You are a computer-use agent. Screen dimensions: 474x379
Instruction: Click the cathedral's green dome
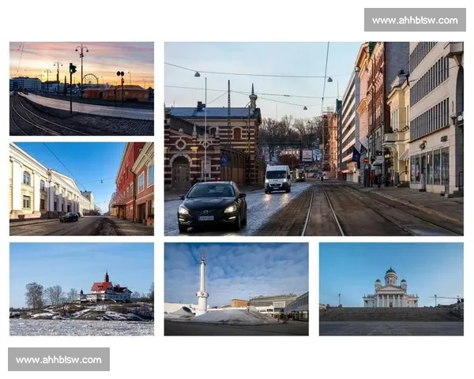tap(390, 274)
